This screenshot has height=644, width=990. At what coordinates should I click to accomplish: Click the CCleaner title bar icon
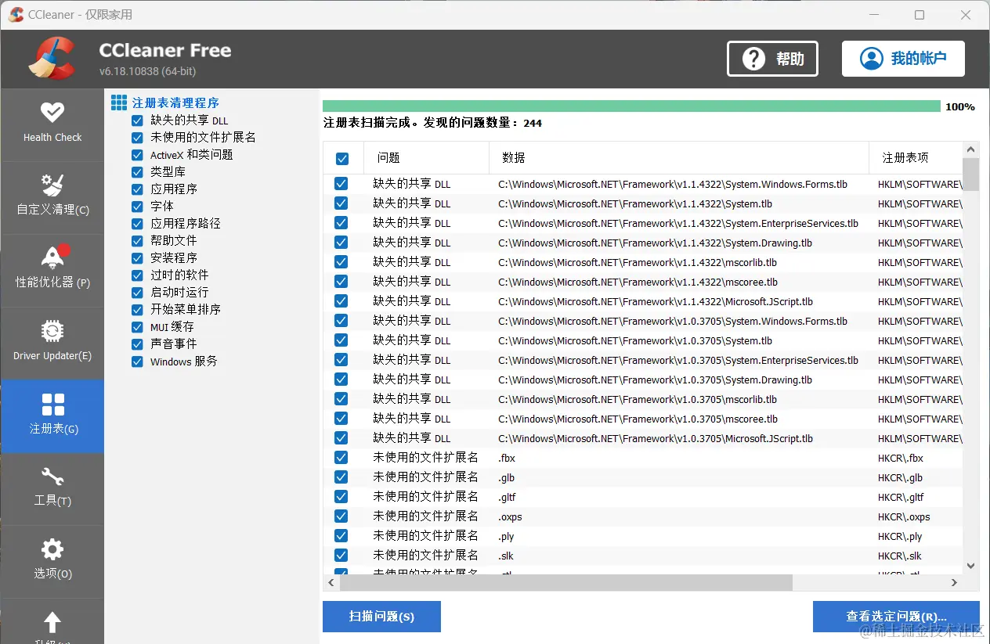coord(16,14)
